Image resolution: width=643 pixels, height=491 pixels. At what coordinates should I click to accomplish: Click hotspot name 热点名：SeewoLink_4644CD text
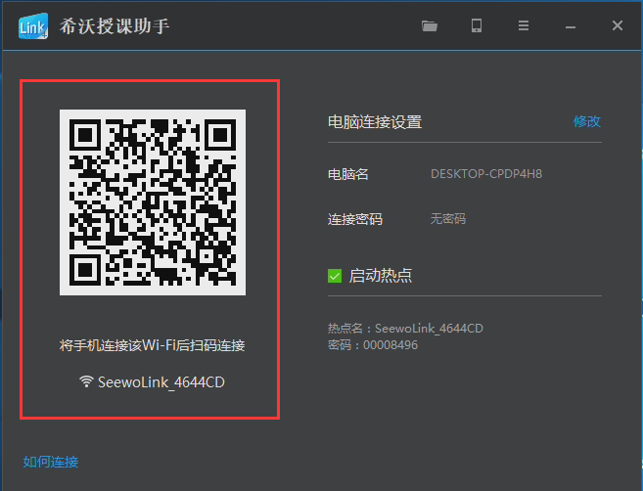(x=405, y=329)
